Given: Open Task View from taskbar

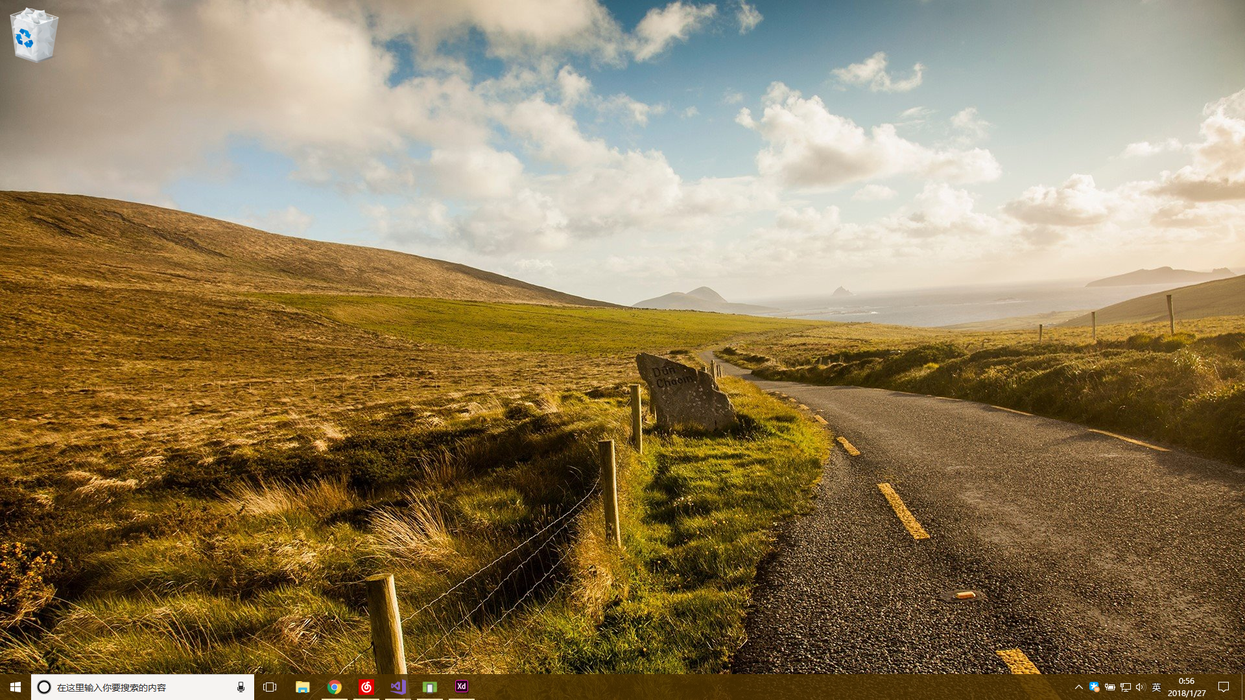Looking at the screenshot, I should point(270,687).
